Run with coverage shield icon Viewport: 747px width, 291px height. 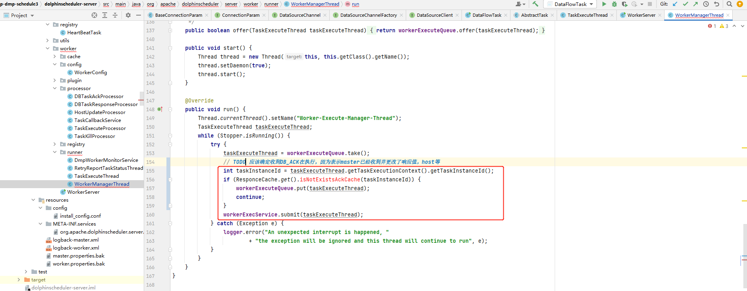[624, 4]
